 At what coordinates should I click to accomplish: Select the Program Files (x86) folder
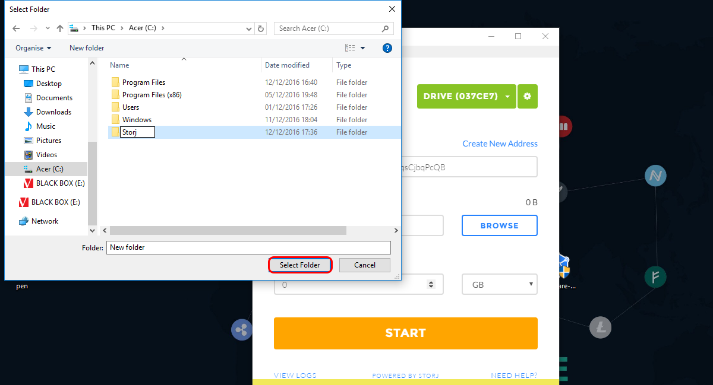coord(152,95)
